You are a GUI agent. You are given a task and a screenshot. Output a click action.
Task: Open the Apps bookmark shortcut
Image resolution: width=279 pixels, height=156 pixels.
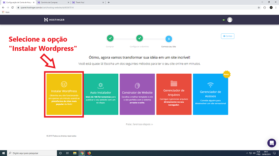coord(6,12)
